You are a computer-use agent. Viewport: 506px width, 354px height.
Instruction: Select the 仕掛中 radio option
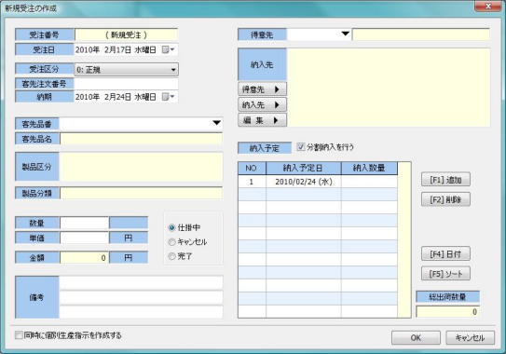[172, 228]
